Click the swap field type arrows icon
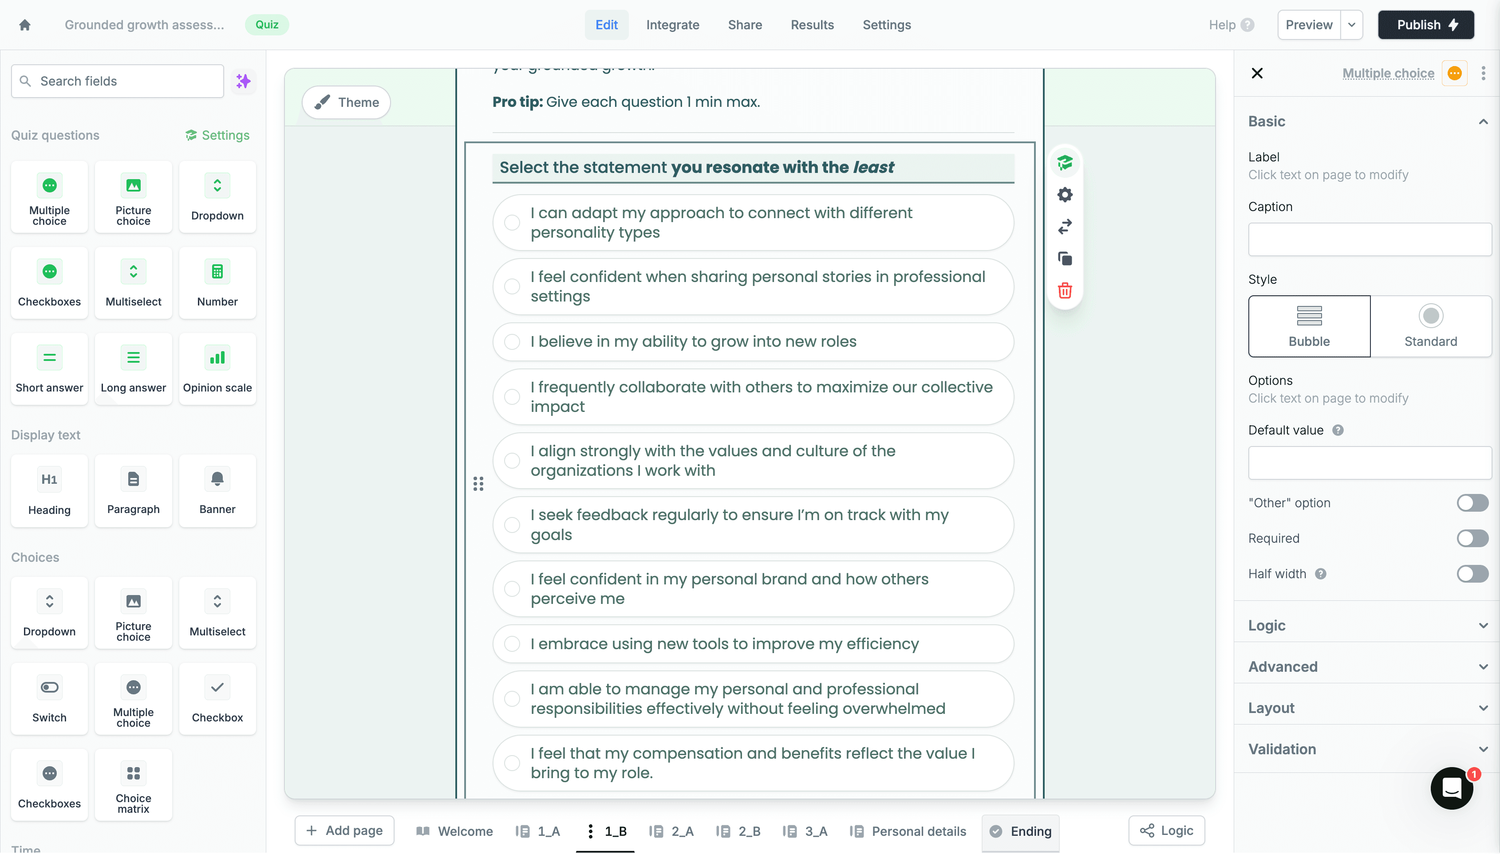Viewport: 1500px width, 854px height. coord(1065,227)
